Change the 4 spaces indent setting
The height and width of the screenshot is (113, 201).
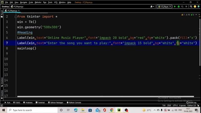click(182, 105)
